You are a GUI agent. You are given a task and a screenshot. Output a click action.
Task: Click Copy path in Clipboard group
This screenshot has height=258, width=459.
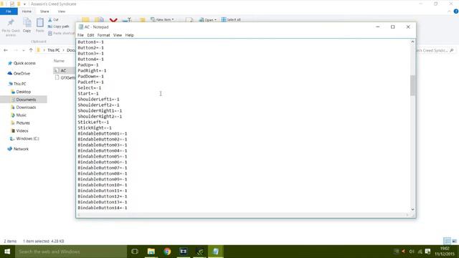click(58, 27)
